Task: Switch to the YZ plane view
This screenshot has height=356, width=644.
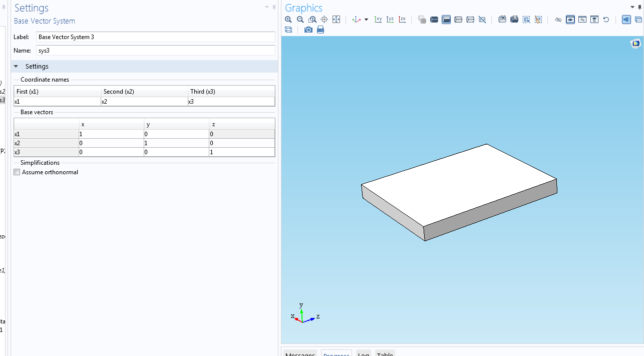Action: pyautogui.click(x=390, y=20)
